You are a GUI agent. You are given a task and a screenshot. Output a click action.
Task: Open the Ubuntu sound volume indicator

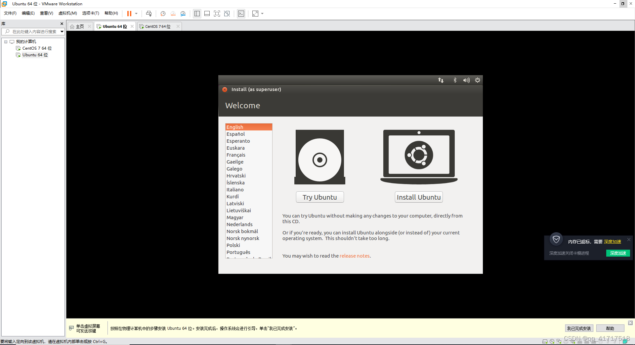[x=466, y=80]
